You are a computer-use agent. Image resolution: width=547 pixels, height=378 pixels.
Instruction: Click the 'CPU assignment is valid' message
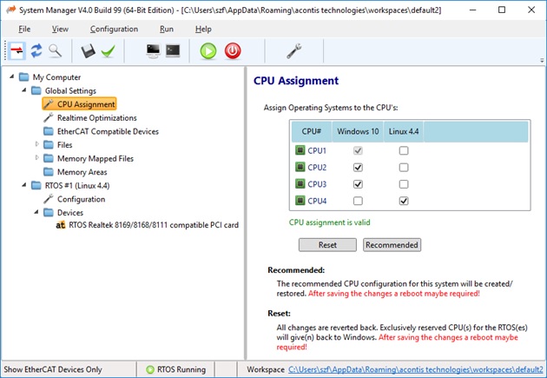(x=329, y=222)
